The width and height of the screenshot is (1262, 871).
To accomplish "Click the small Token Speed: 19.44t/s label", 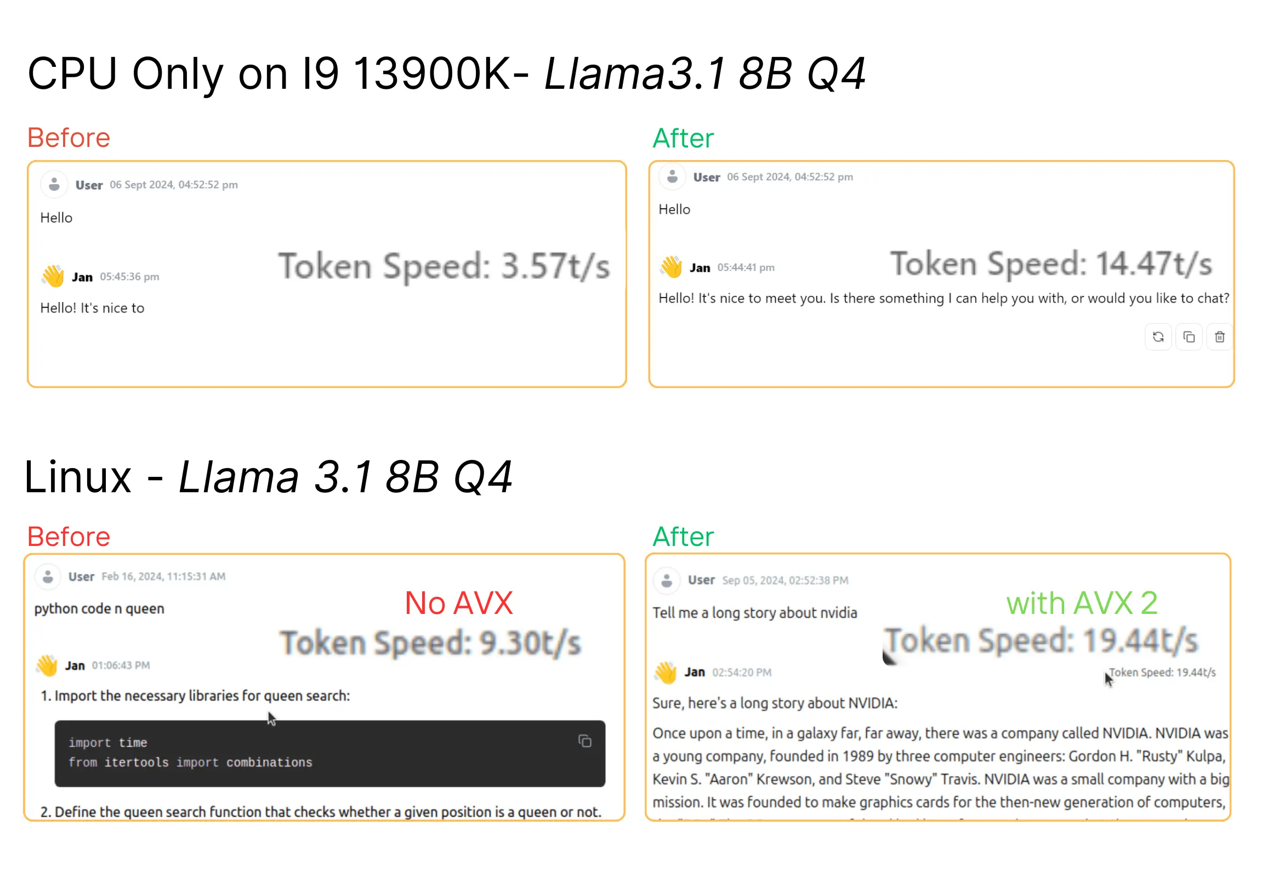I will click(x=1162, y=672).
